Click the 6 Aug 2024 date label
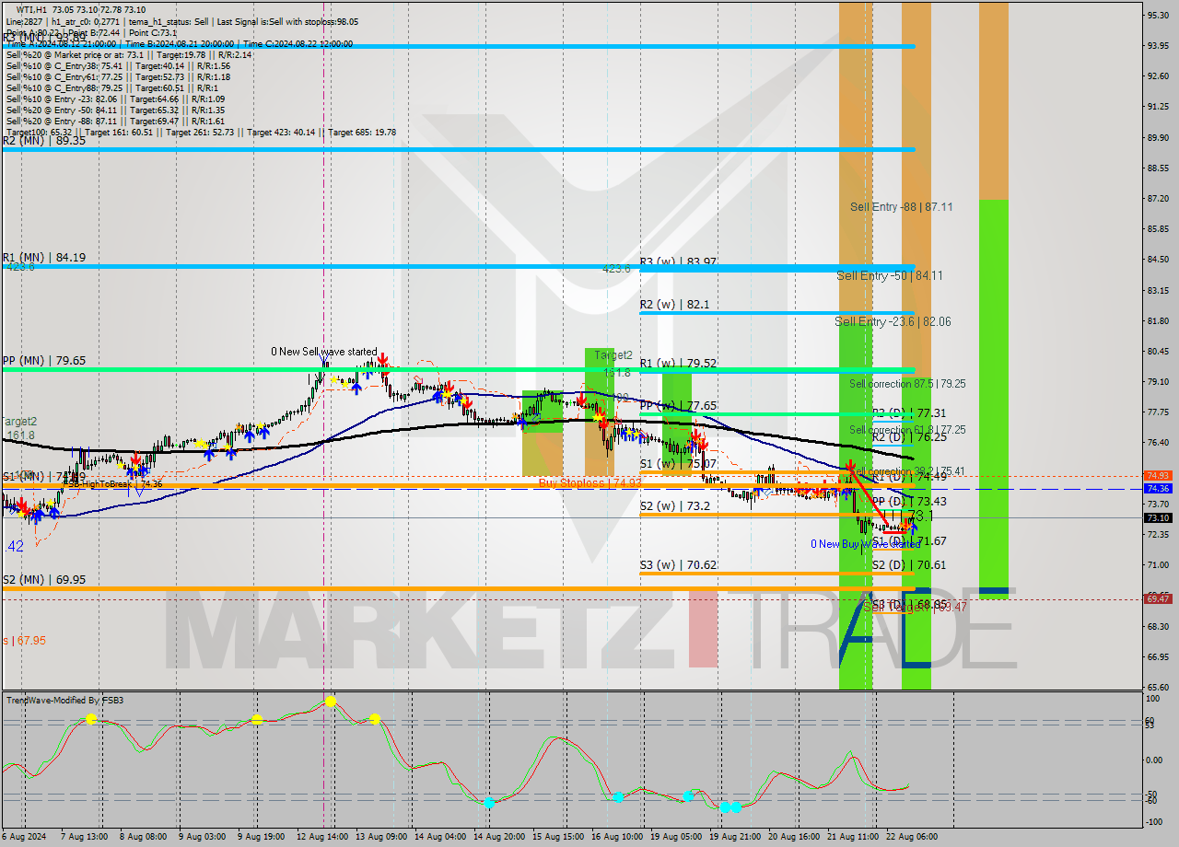The height and width of the screenshot is (847, 1179). tap(24, 837)
